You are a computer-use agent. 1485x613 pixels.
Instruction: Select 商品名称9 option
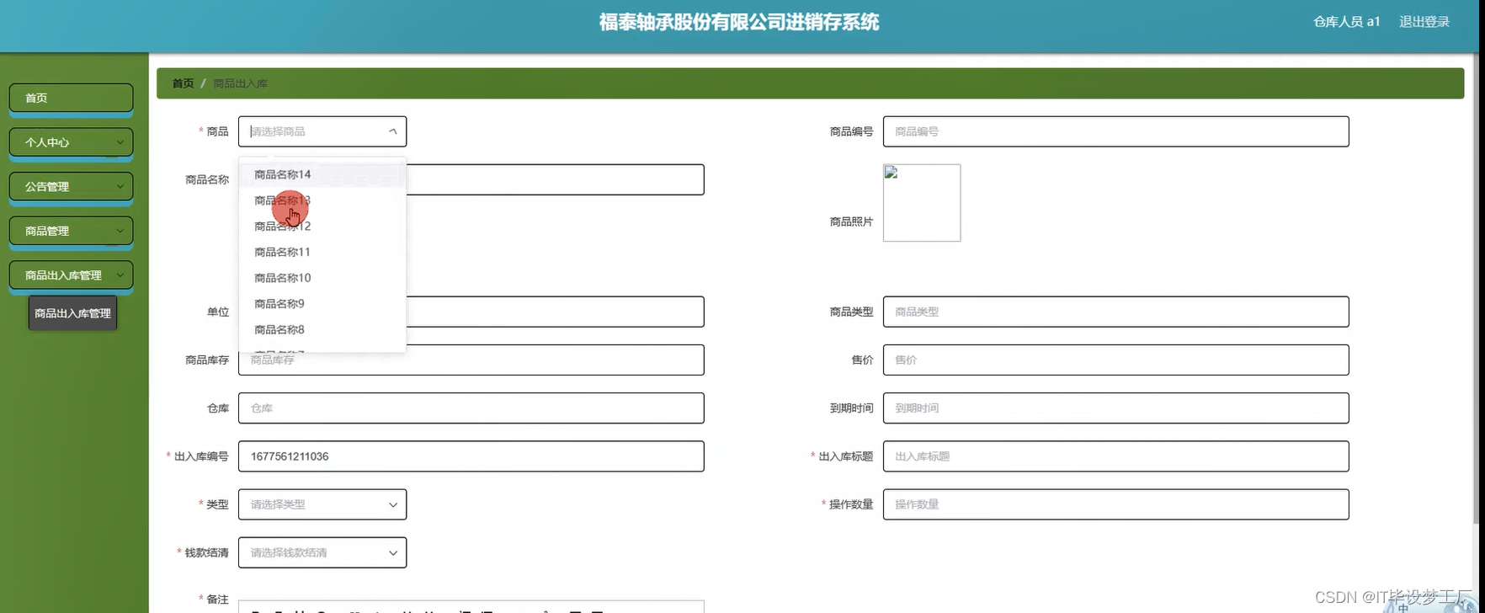pyautogui.click(x=322, y=303)
